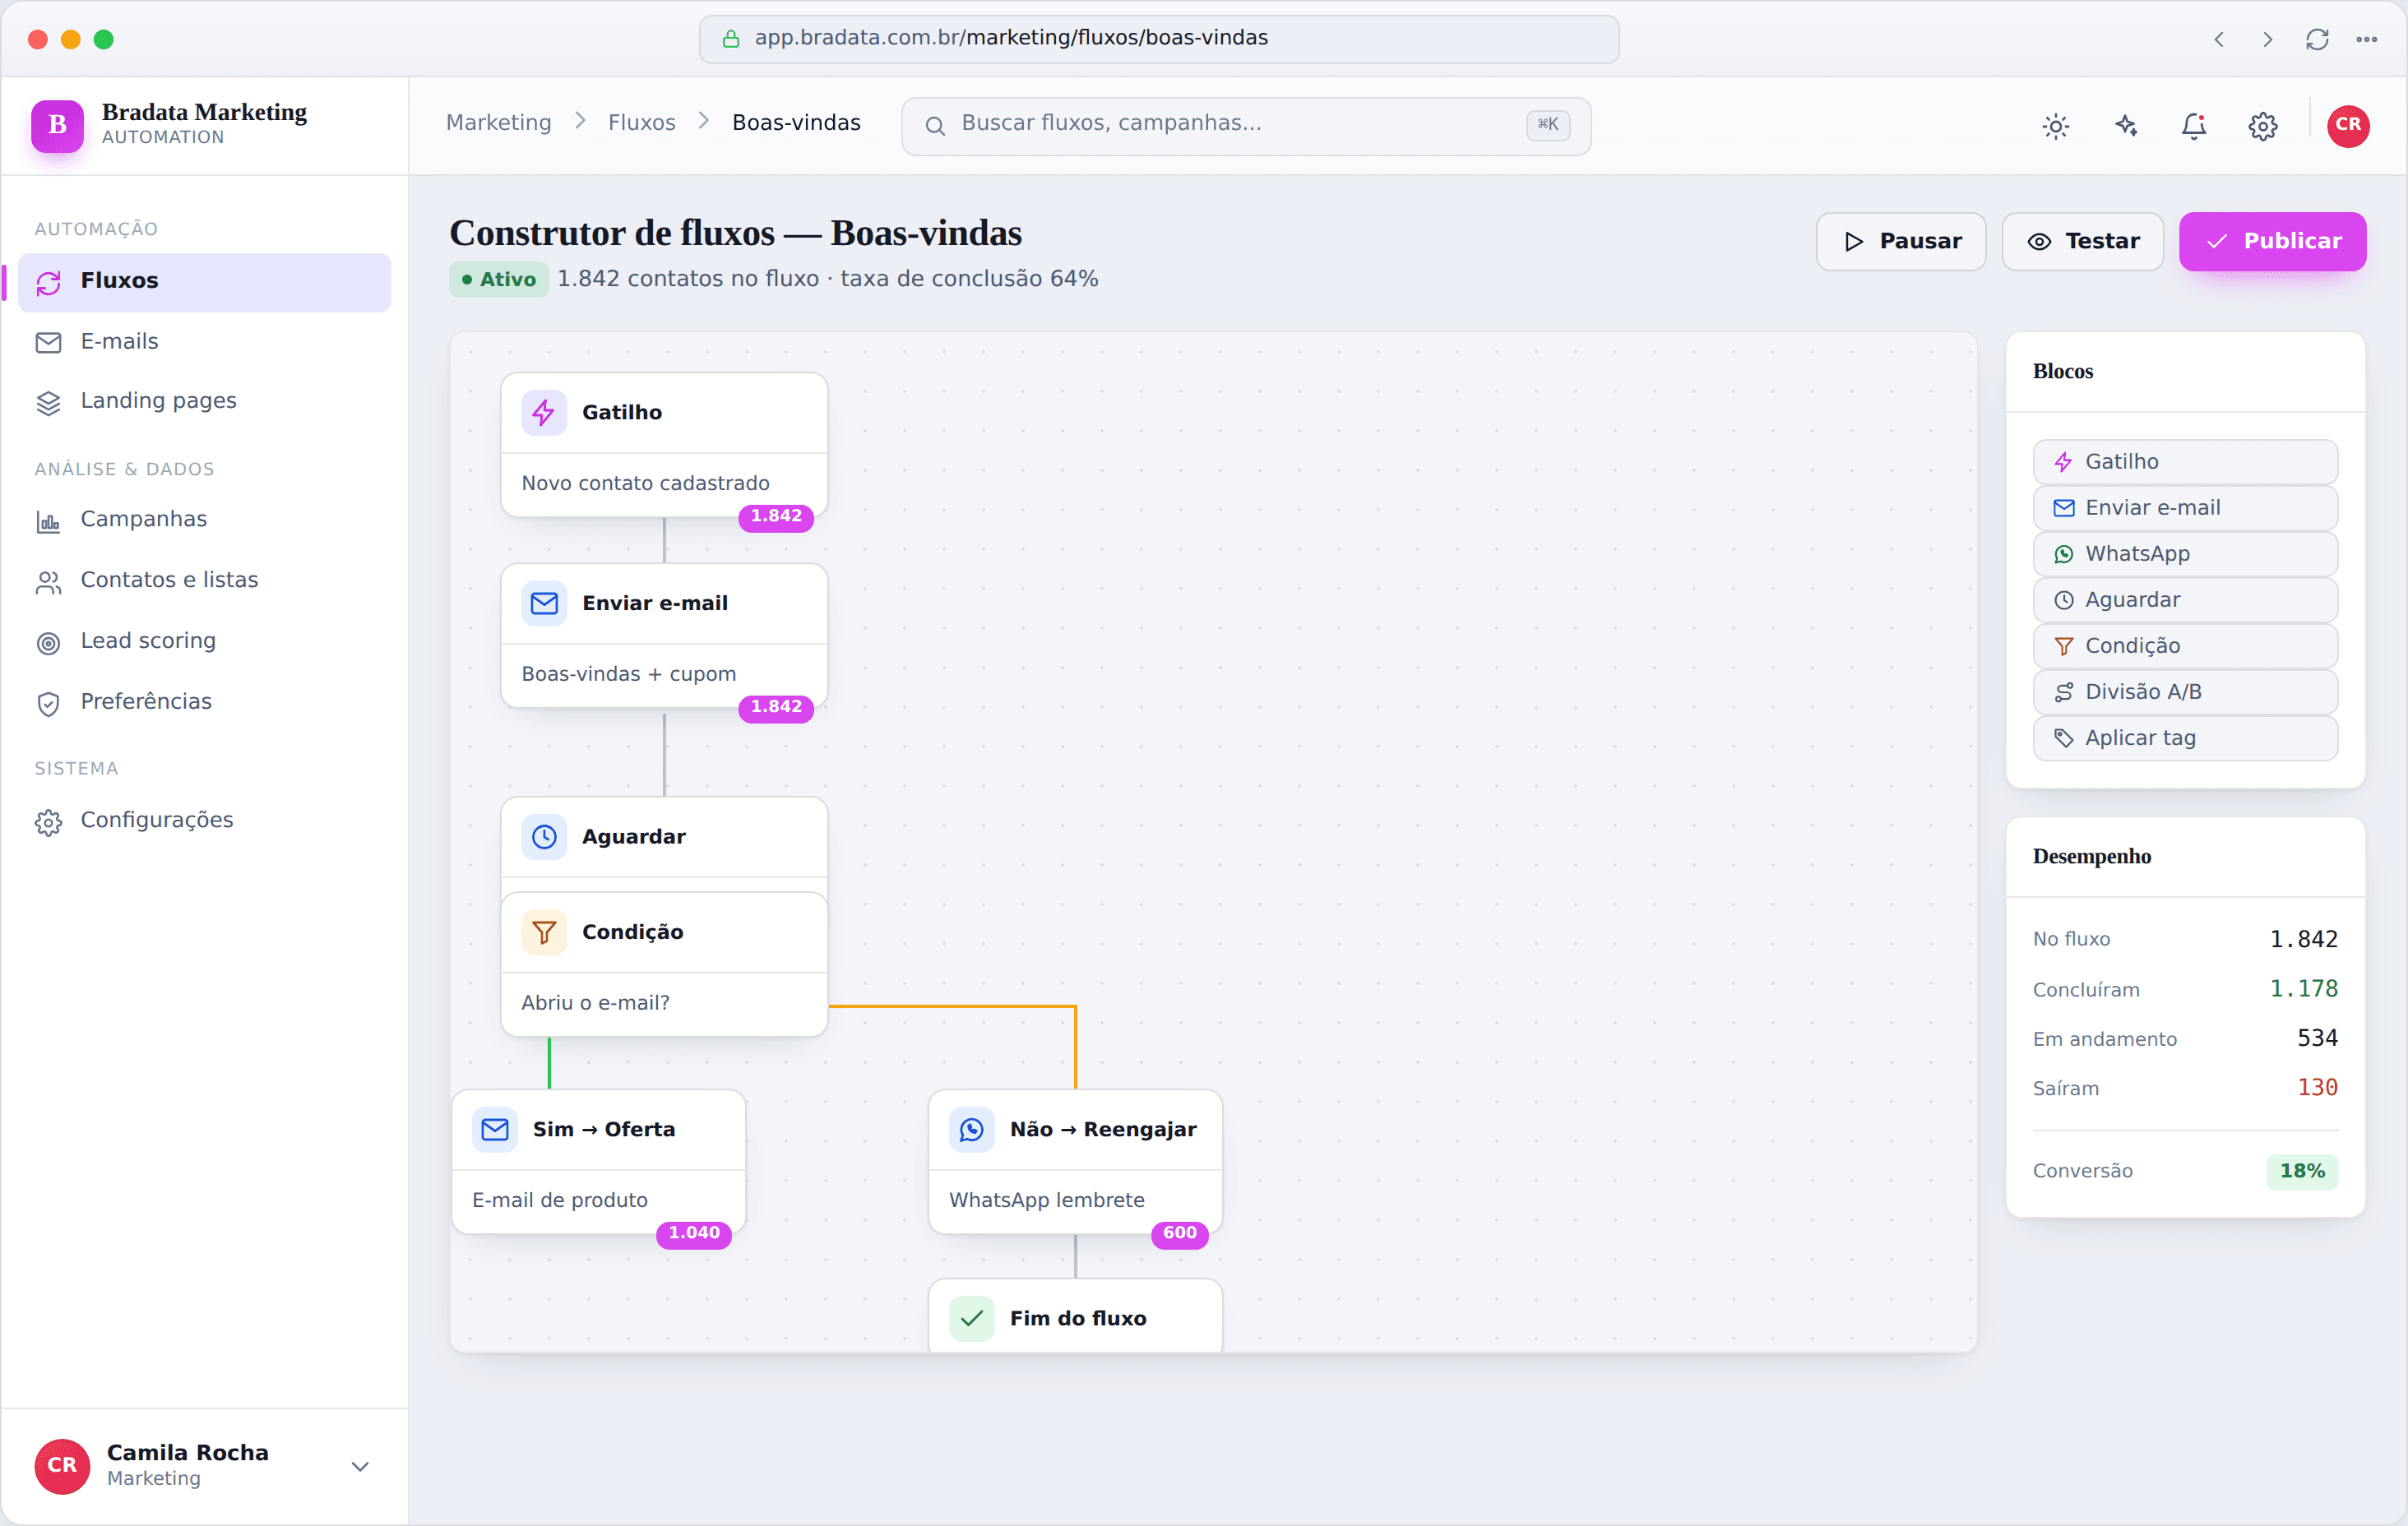
Task: Open Preferências in the sidebar
Action: [204, 702]
